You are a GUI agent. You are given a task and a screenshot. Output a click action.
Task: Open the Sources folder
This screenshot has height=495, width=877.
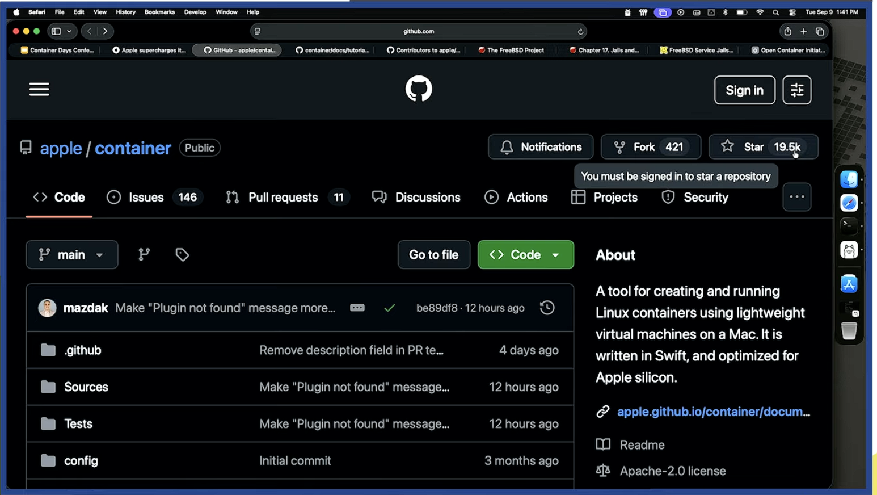coord(86,387)
